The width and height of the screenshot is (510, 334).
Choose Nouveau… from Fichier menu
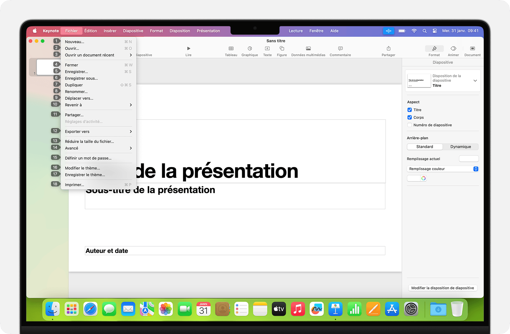pos(98,42)
